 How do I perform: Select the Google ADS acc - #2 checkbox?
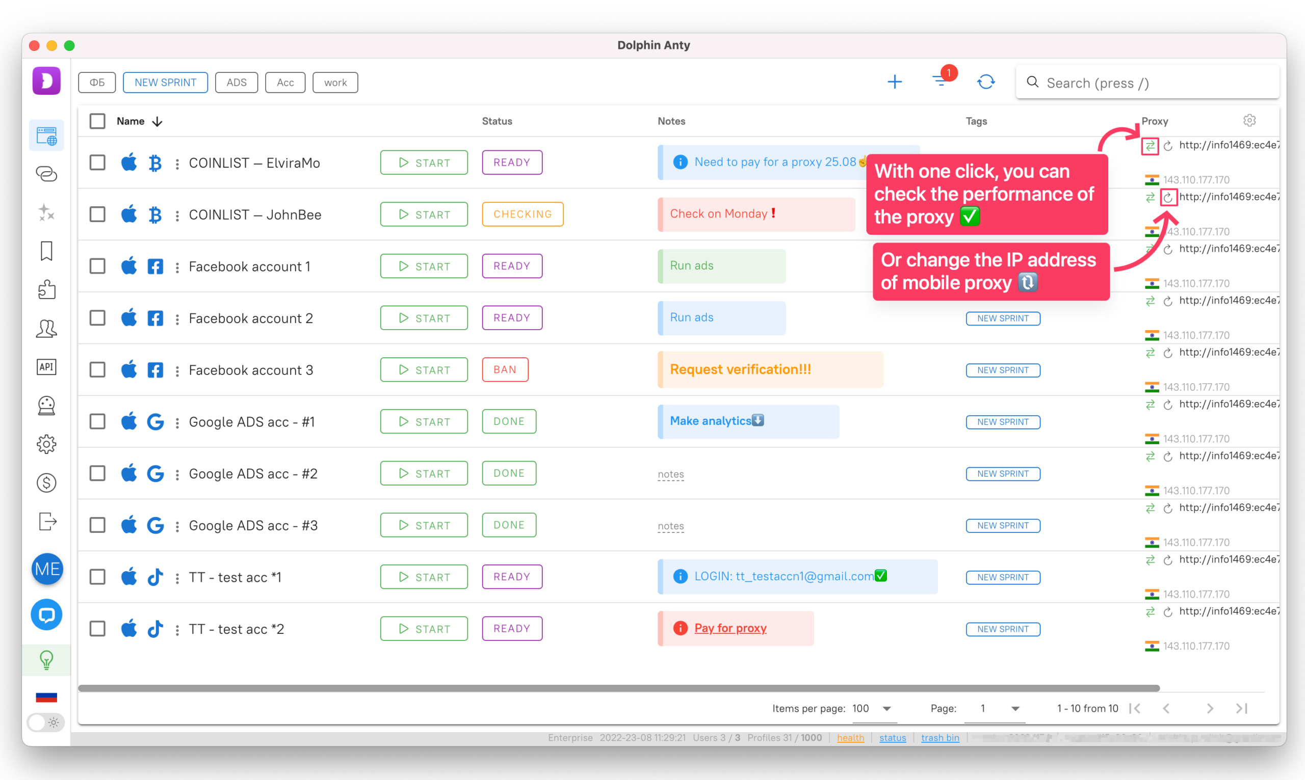tap(97, 473)
